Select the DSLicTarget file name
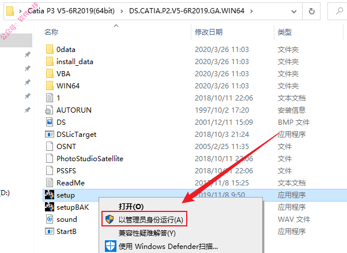The image size is (347, 253). pos(76,135)
